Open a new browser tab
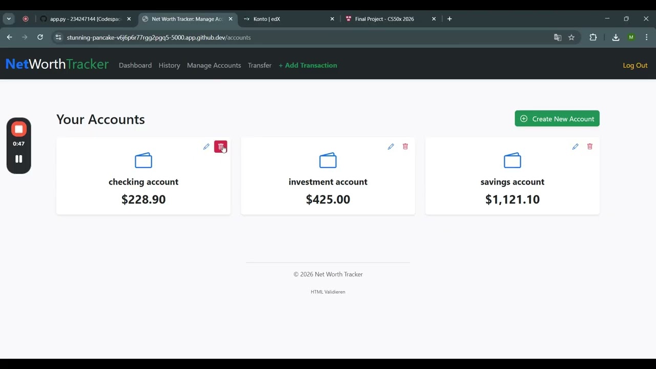656x369 pixels. point(449,19)
